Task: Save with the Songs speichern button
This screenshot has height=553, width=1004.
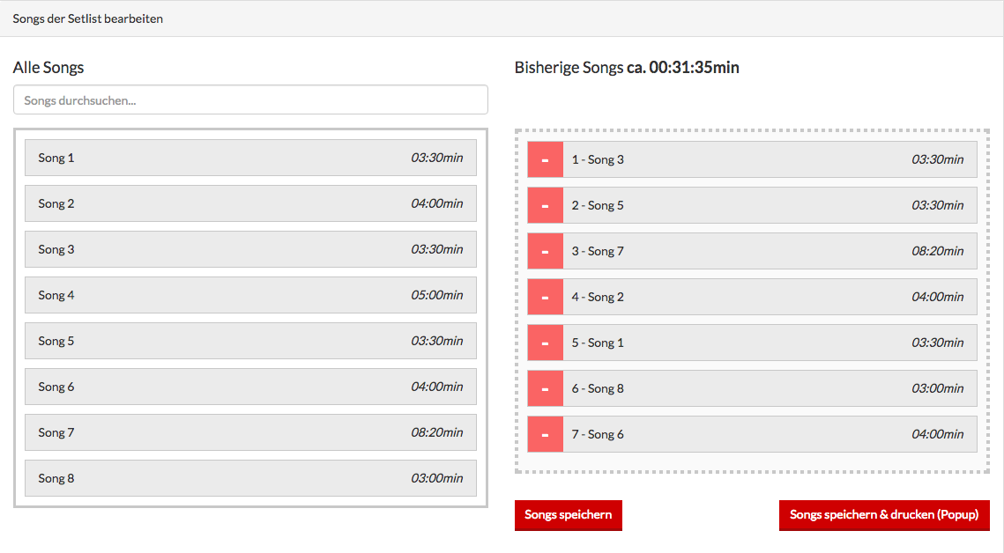Action: 568,515
